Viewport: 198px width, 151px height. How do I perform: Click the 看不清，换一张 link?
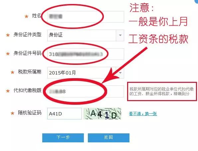coord(143,114)
